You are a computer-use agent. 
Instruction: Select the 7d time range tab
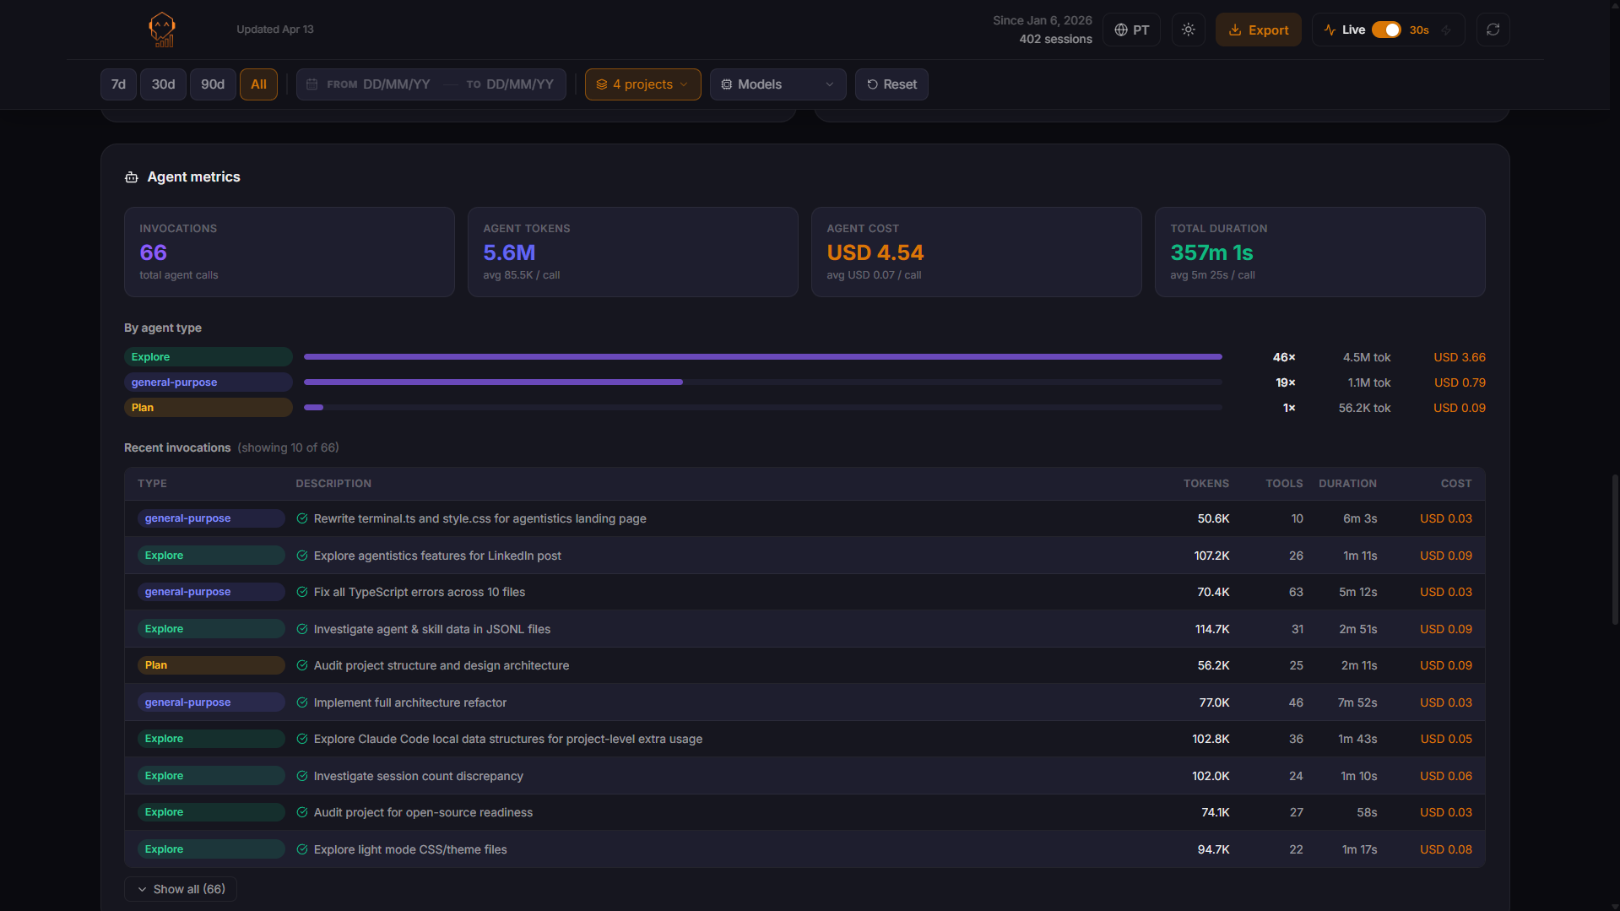[x=117, y=84]
